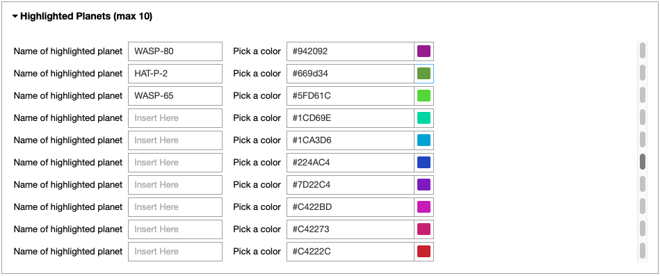Click the #224AC4 hex color field
This screenshot has width=660, height=276.
click(x=351, y=163)
